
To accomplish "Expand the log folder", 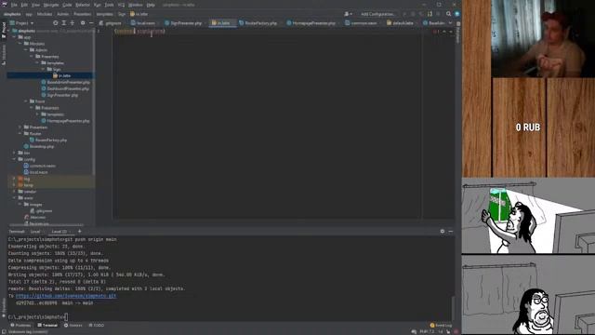I will [15, 179].
